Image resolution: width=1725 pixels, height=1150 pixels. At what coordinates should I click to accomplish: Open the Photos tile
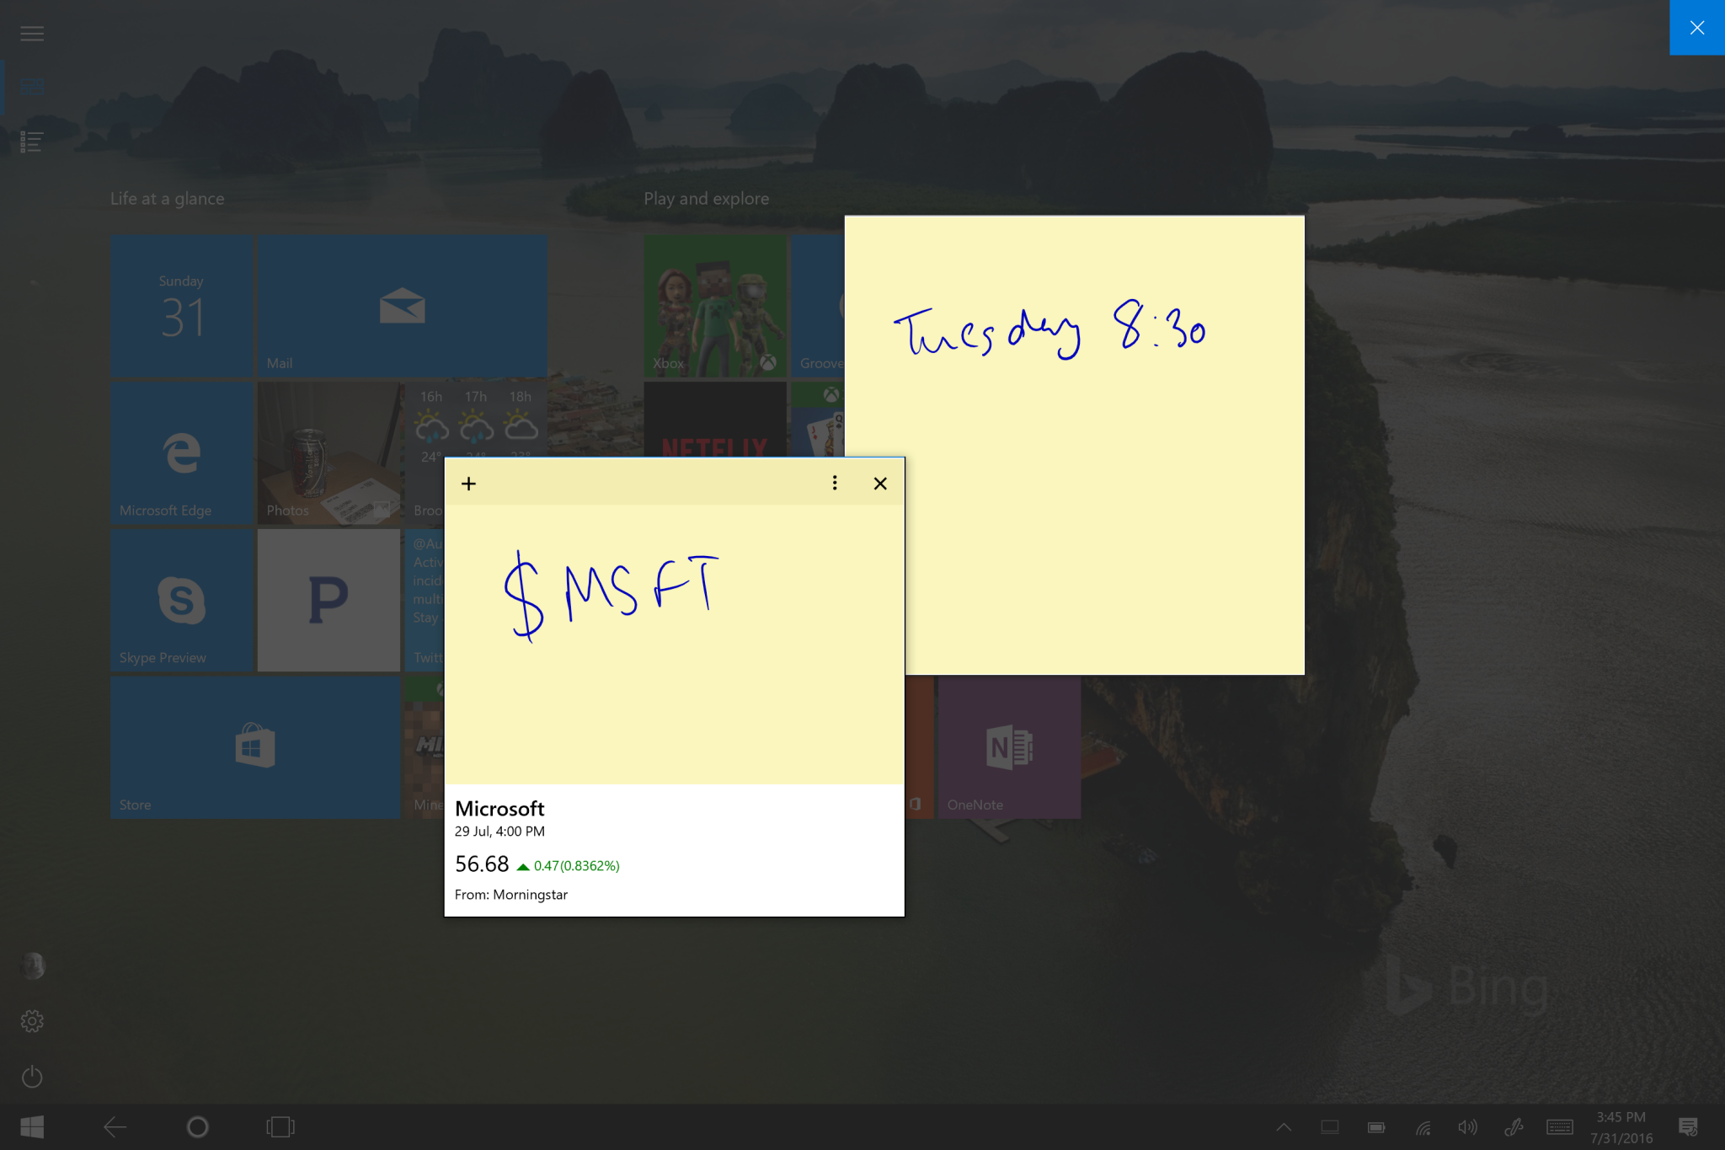click(328, 452)
